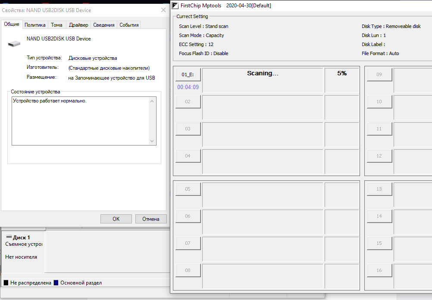Viewport: 432px width, 300px height.
Task: Click port button 02
Action: coord(188,102)
